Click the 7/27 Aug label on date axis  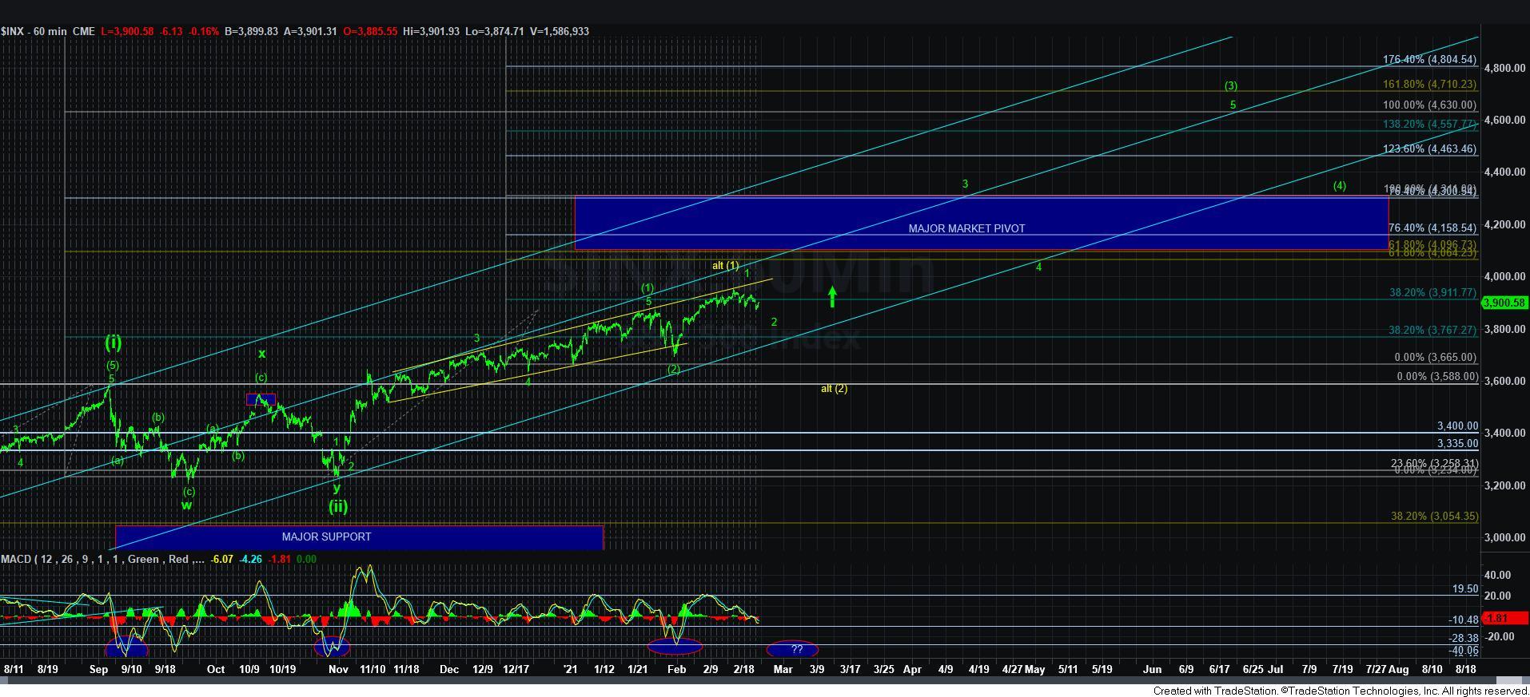coord(1387,669)
